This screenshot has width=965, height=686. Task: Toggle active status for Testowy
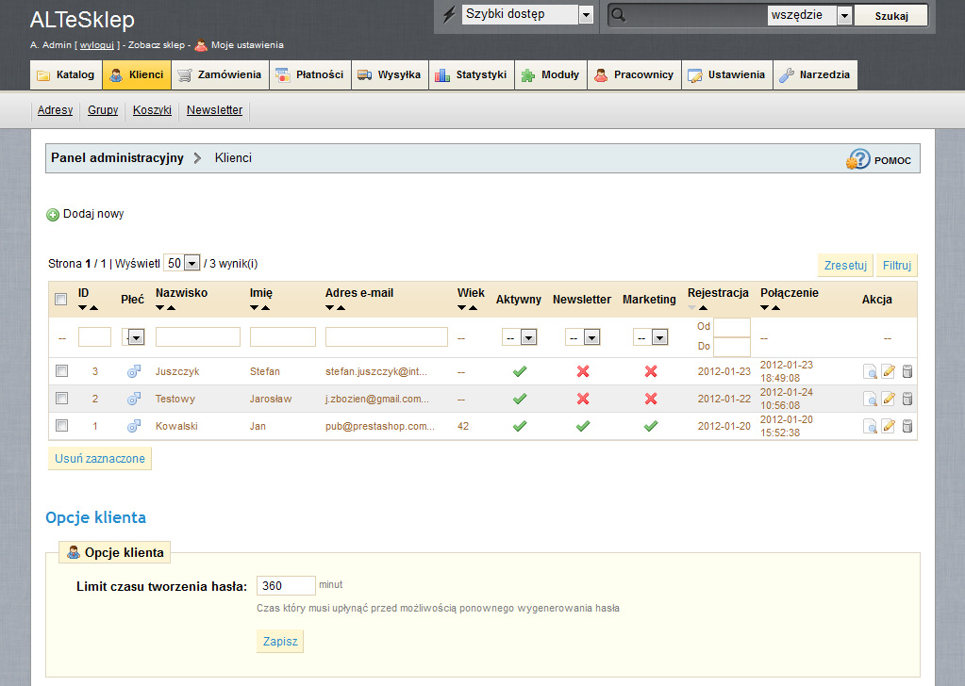click(520, 399)
